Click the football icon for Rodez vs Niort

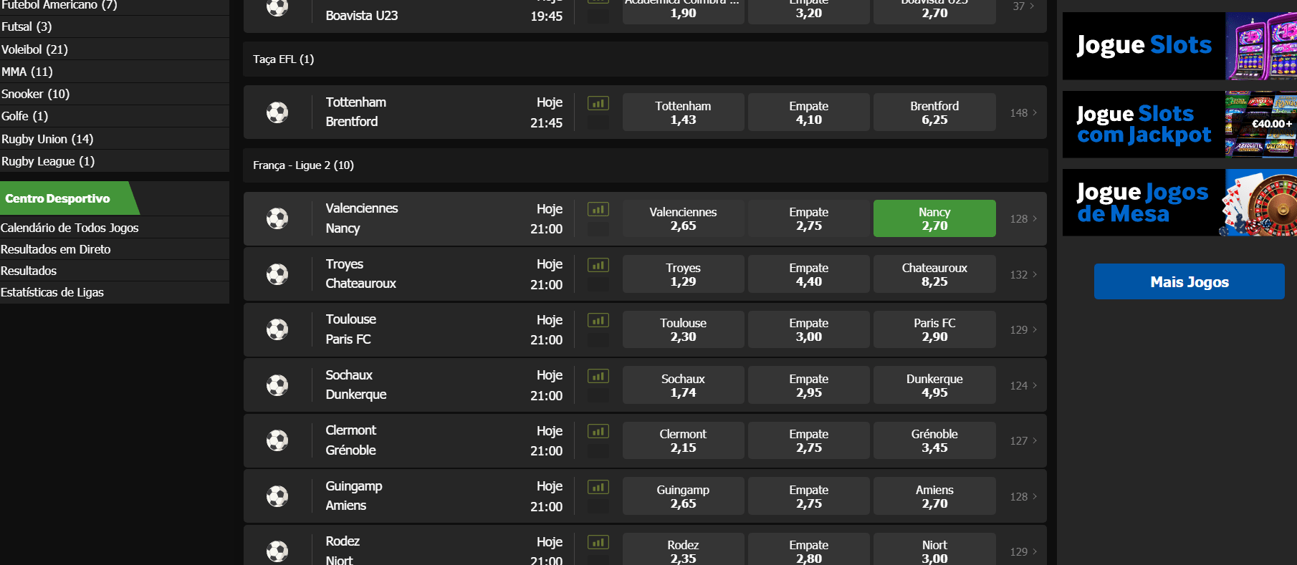(277, 551)
